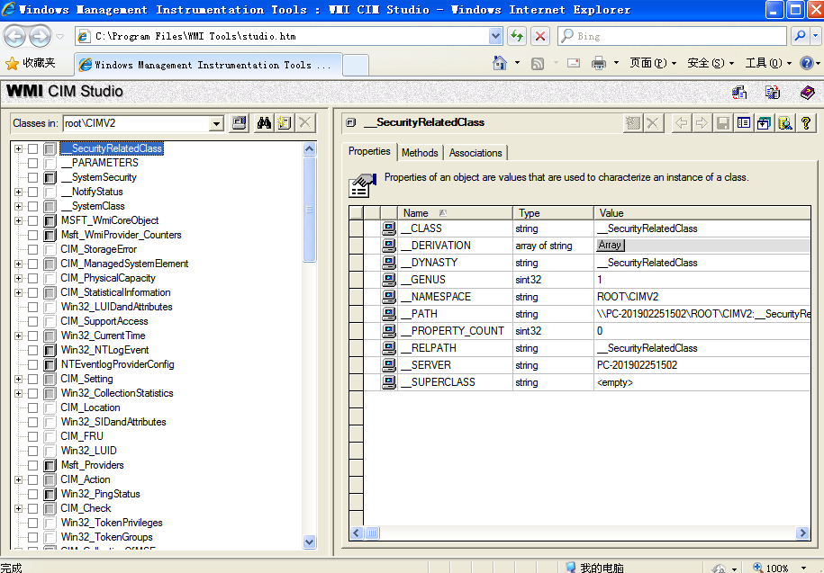Click the first icon in WMI CIM Studio header
Screen dimensions: 824x573
click(x=739, y=93)
